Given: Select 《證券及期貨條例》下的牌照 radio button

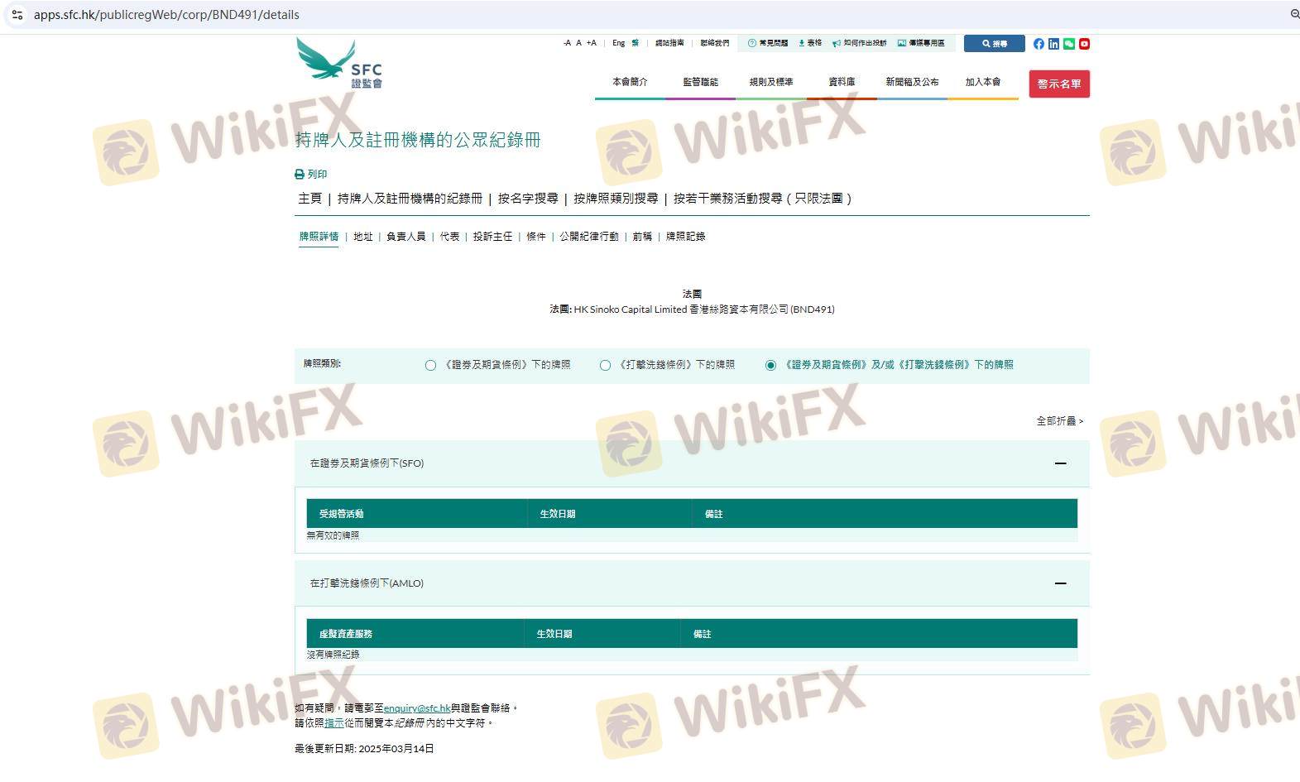Looking at the screenshot, I should coord(430,365).
